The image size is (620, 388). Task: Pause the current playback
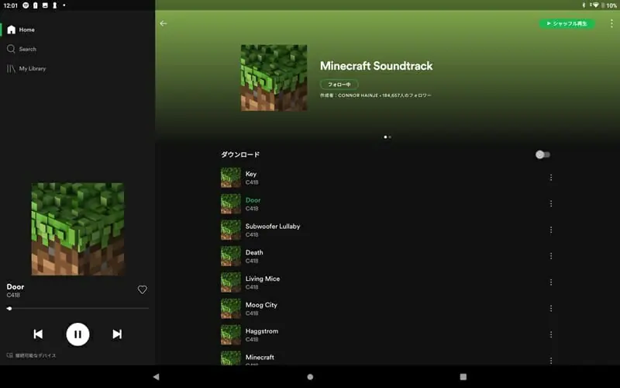[77, 334]
